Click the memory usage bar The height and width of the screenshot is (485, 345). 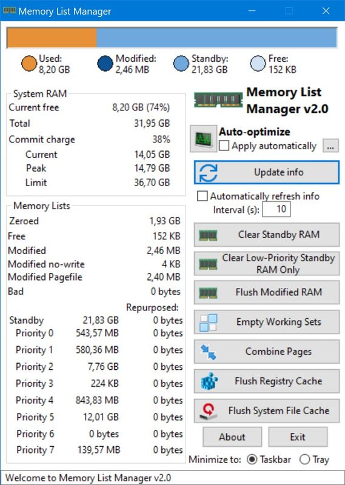pyautogui.click(x=172, y=38)
